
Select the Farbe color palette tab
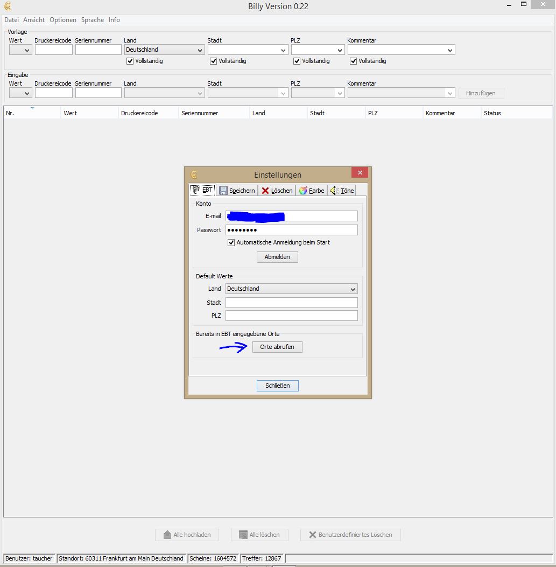coord(311,191)
